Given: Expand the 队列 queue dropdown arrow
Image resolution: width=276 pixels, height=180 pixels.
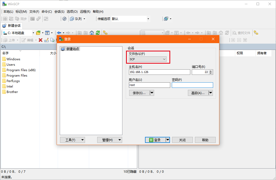Looking at the screenshot, I should (84, 19).
